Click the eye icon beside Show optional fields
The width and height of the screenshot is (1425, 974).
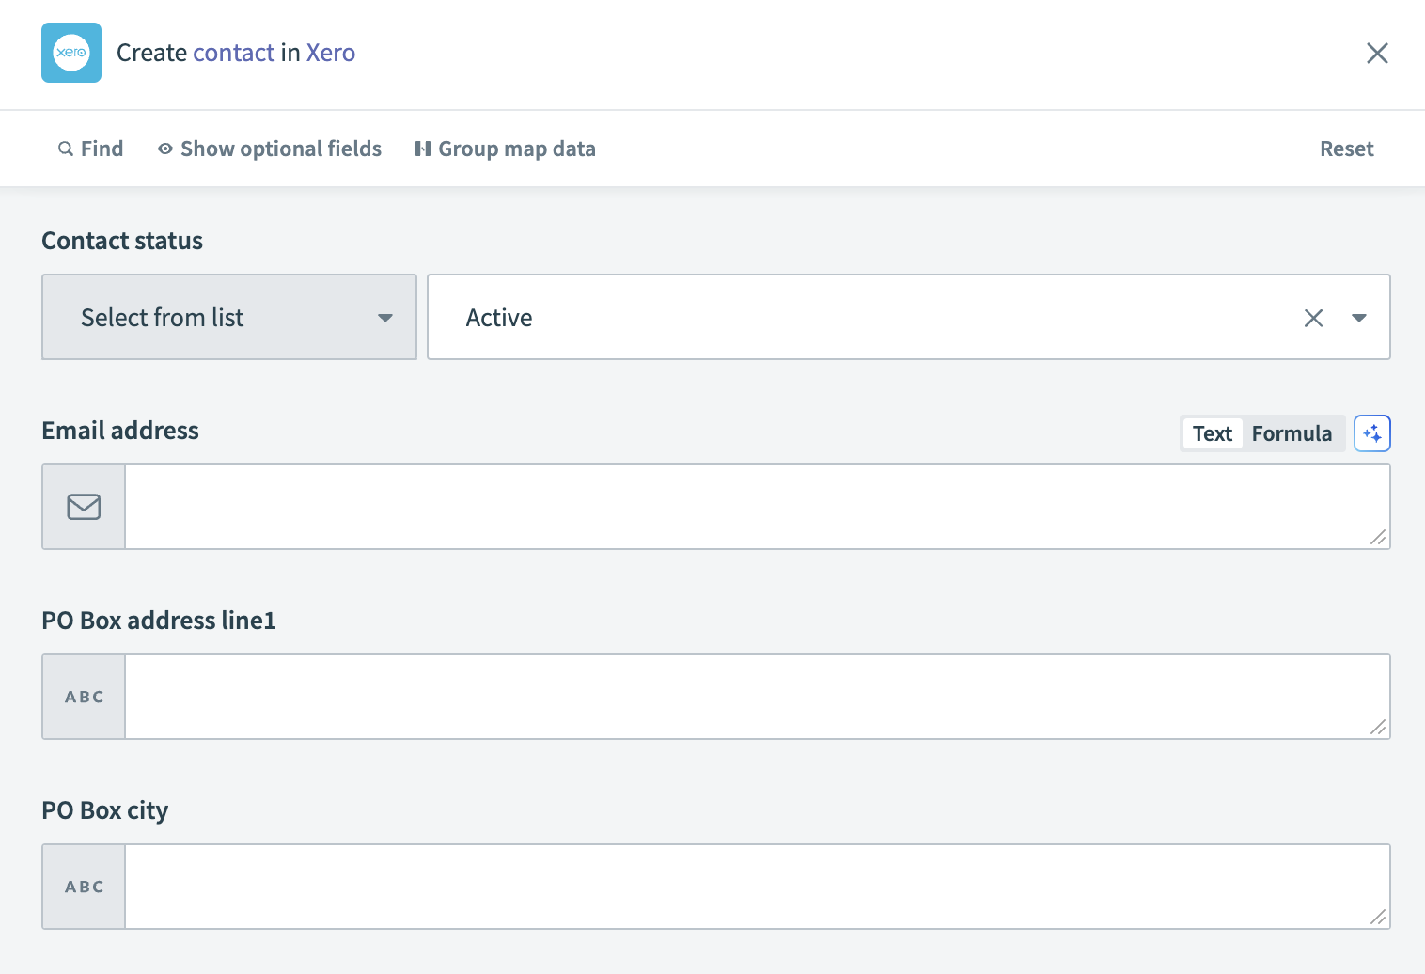click(x=164, y=149)
